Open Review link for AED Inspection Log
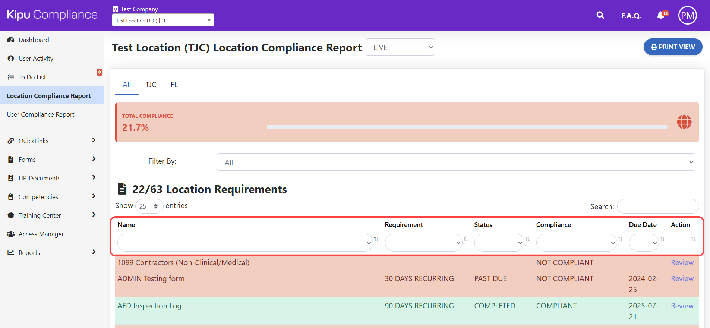Image resolution: width=710 pixels, height=328 pixels. tap(682, 306)
